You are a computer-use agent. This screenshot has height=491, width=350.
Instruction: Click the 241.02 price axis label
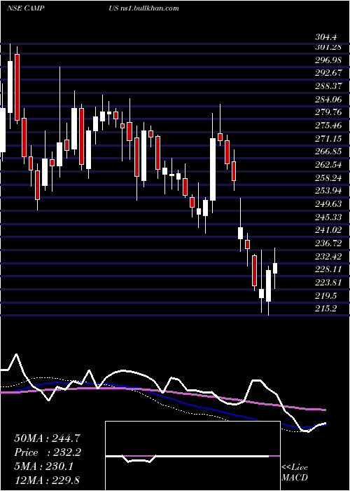coord(328,230)
